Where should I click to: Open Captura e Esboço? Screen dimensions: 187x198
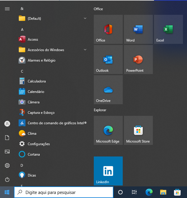click(52, 113)
